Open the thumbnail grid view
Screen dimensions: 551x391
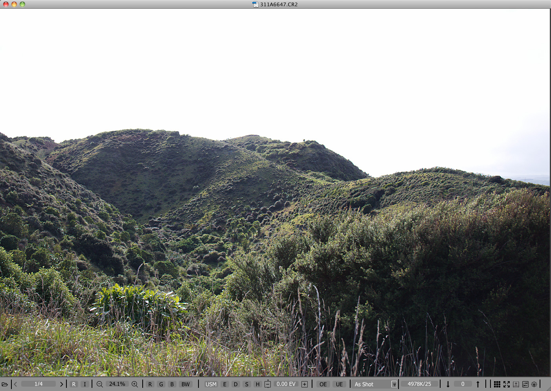pyautogui.click(x=497, y=384)
